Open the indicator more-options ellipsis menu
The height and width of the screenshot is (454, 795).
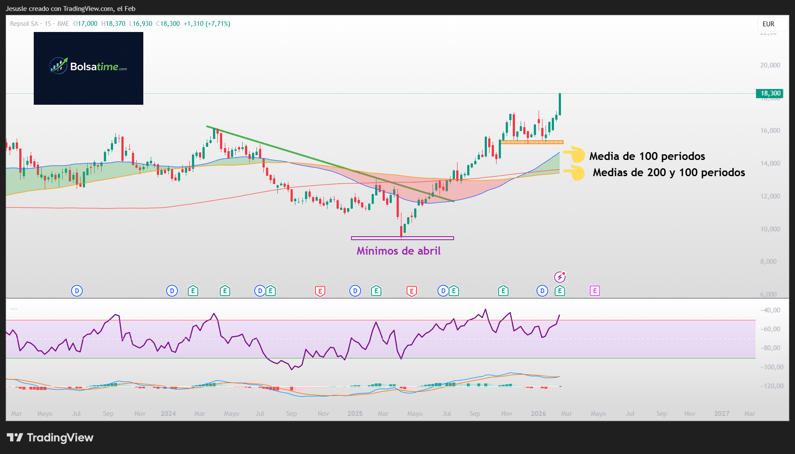(x=14, y=308)
